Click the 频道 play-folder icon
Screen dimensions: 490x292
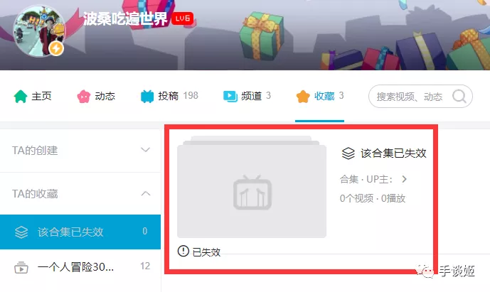[x=230, y=96]
